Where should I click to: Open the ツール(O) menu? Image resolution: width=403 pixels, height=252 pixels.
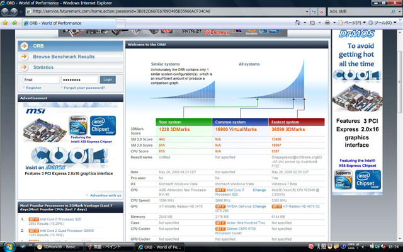pos(382,23)
